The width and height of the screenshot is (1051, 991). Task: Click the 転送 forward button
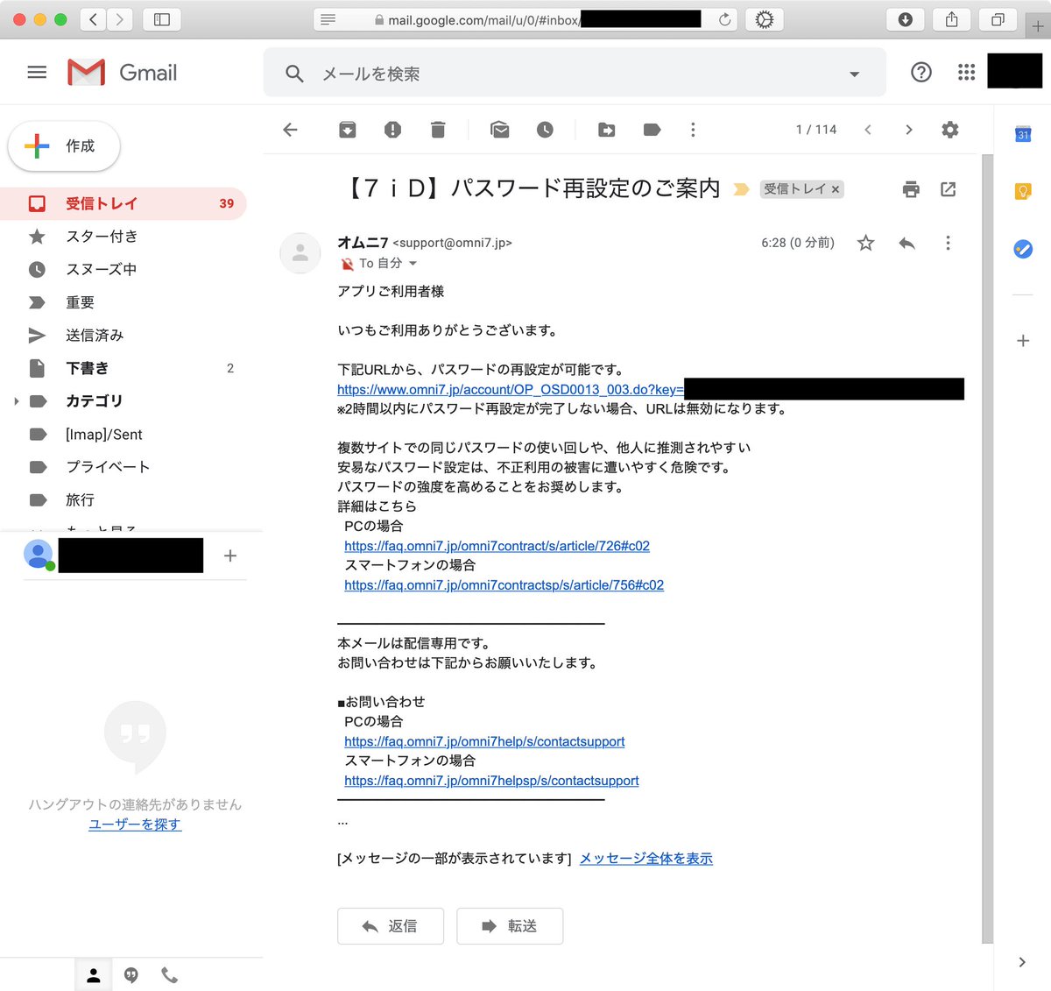(x=510, y=926)
